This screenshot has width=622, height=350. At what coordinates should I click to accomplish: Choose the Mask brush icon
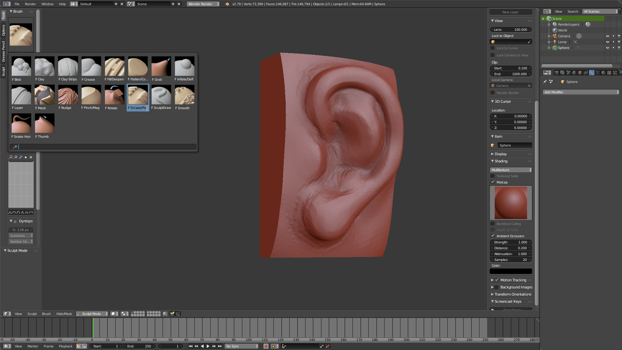pyautogui.click(x=44, y=95)
